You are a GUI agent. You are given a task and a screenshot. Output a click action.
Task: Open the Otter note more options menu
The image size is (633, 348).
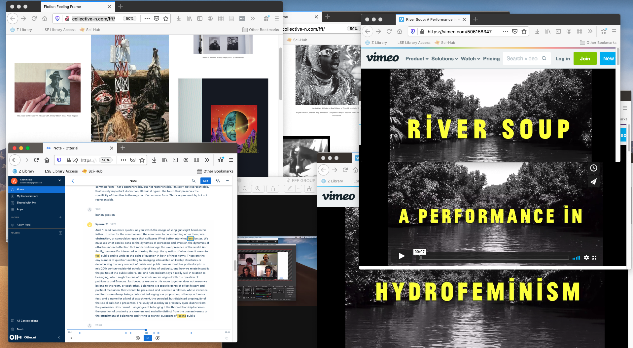[228, 181]
